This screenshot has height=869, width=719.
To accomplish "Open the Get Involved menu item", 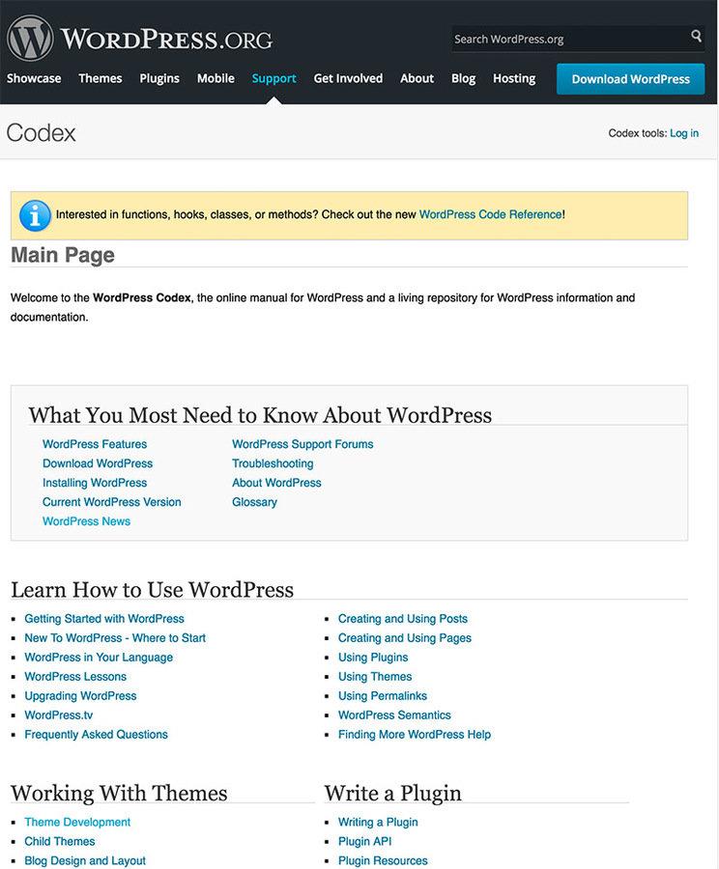I will 348,78.
